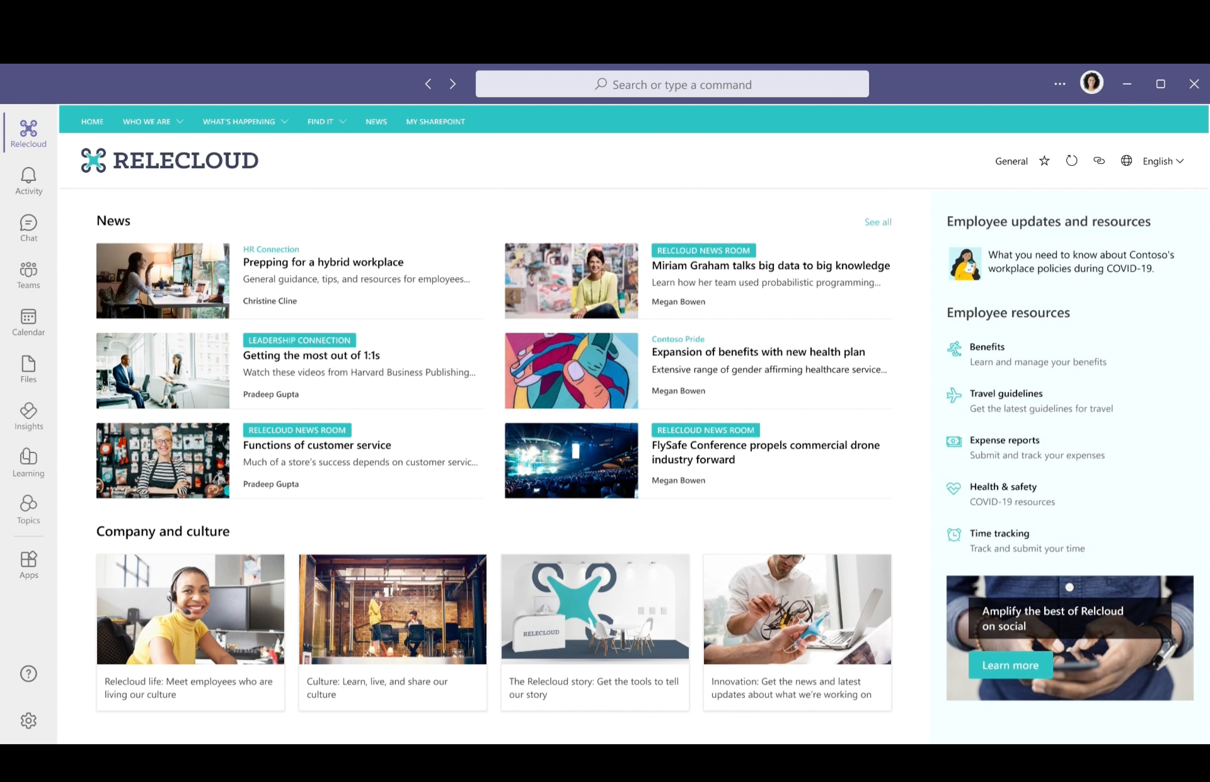The image size is (1210, 782).
Task: Open the Insights app icon
Action: [28, 416]
